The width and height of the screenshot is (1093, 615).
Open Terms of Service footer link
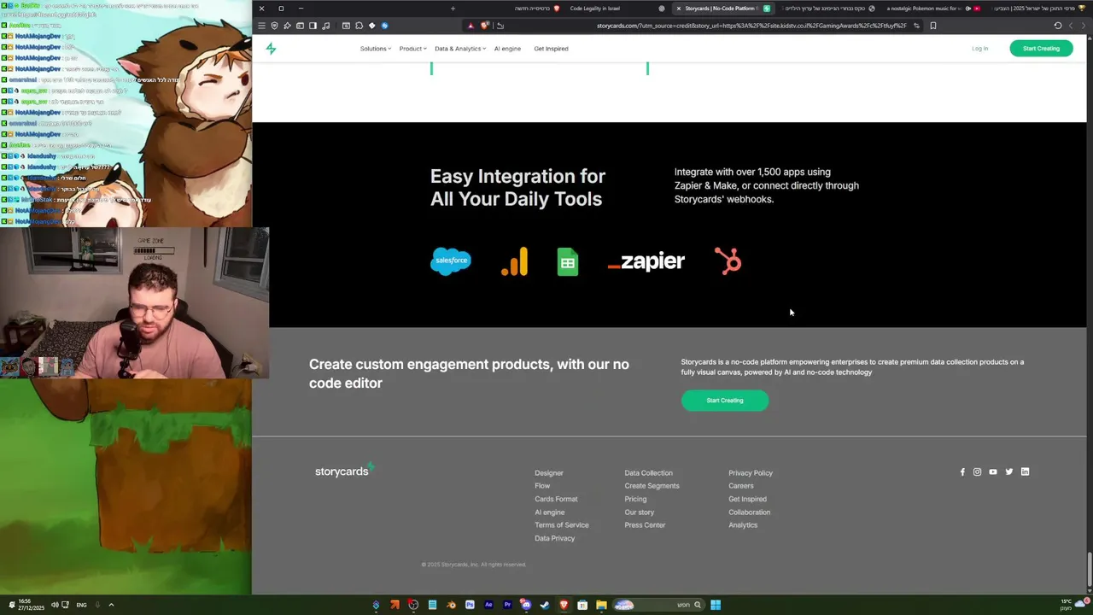click(562, 525)
